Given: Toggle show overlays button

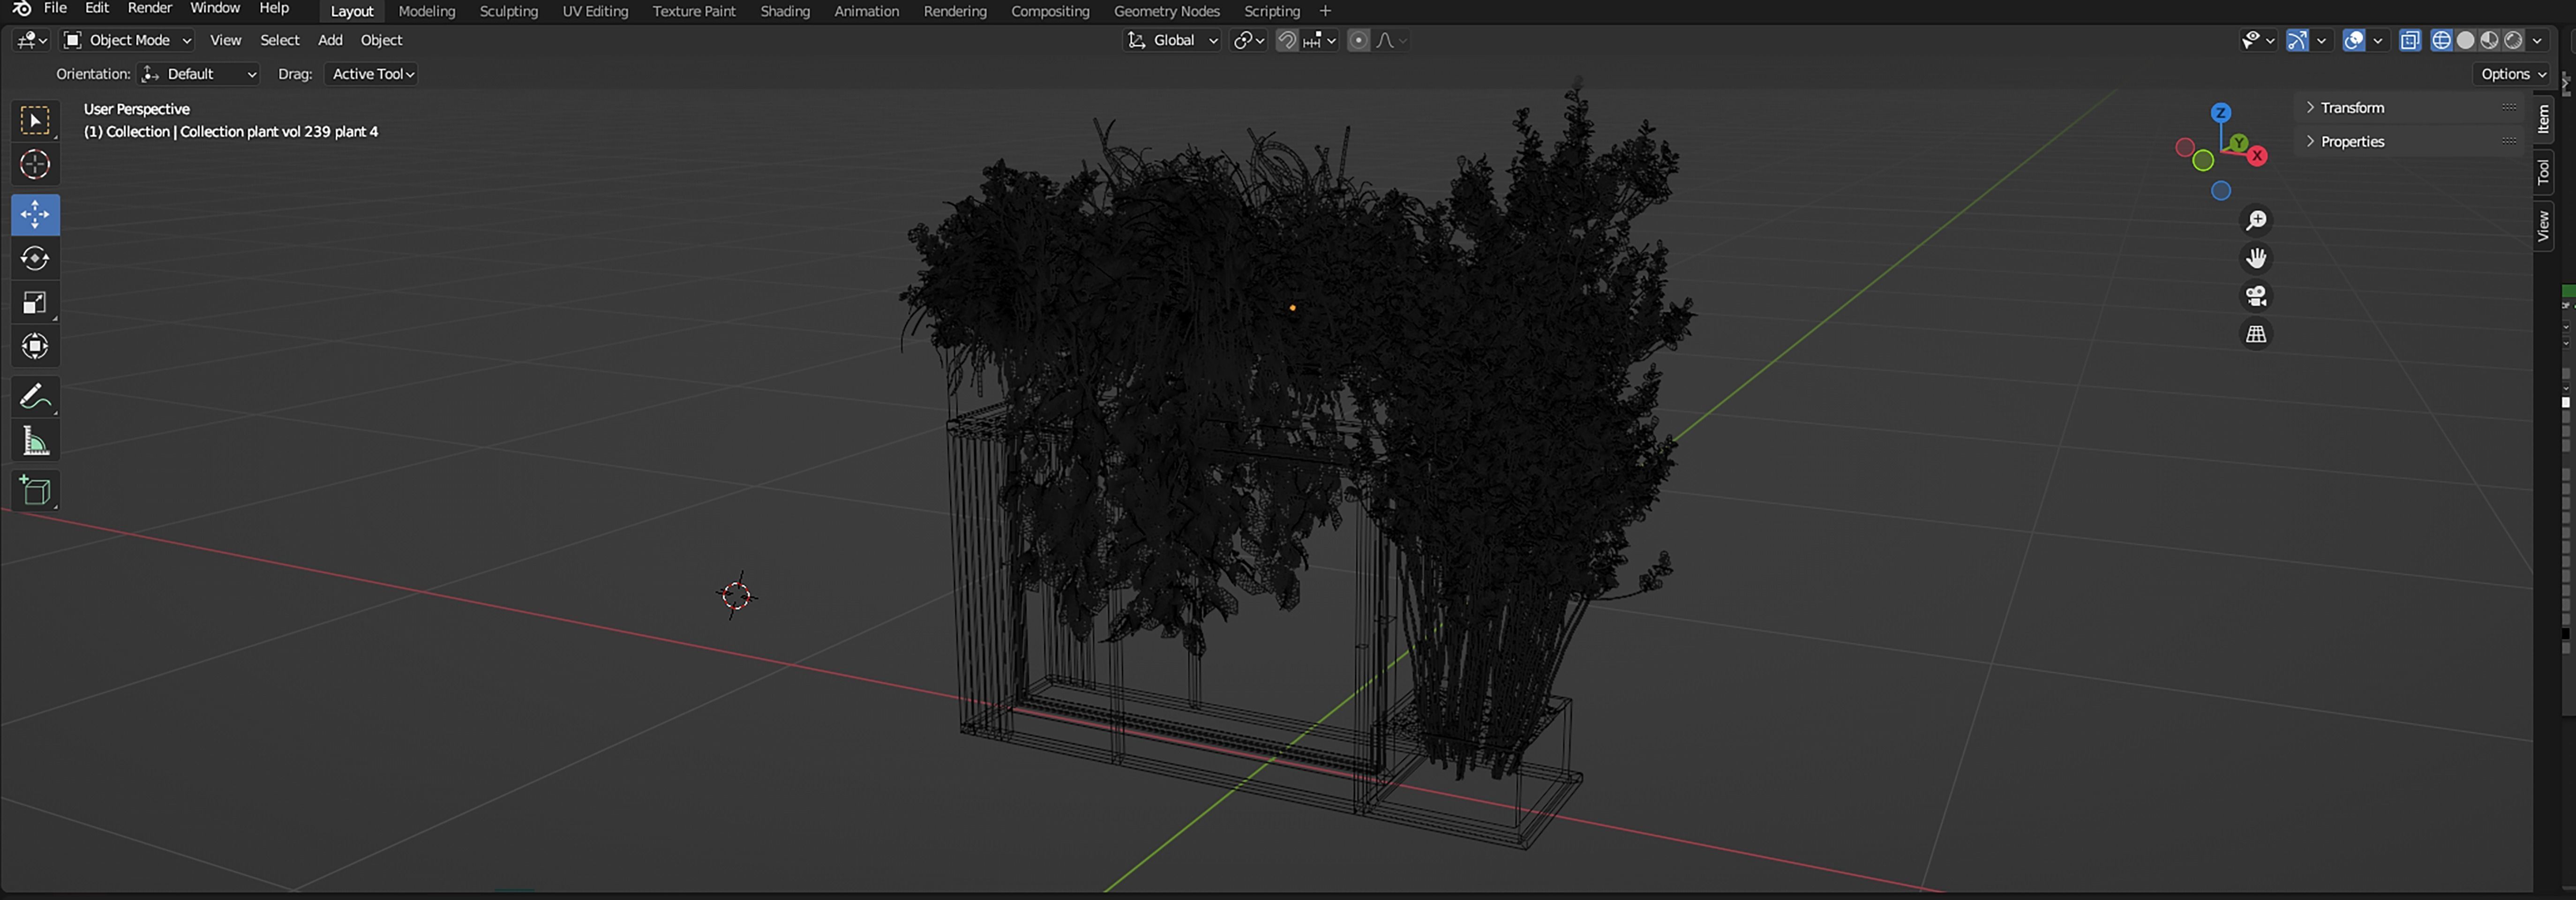Looking at the screenshot, I should [2354, 40].
